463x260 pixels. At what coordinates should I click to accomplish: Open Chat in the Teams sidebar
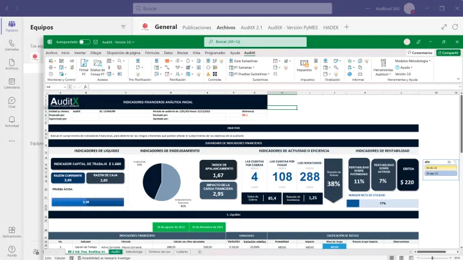(x=12, y=103)
